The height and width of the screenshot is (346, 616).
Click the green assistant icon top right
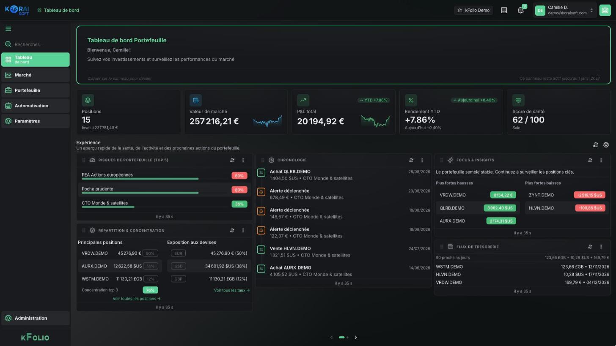coord(605,10)
